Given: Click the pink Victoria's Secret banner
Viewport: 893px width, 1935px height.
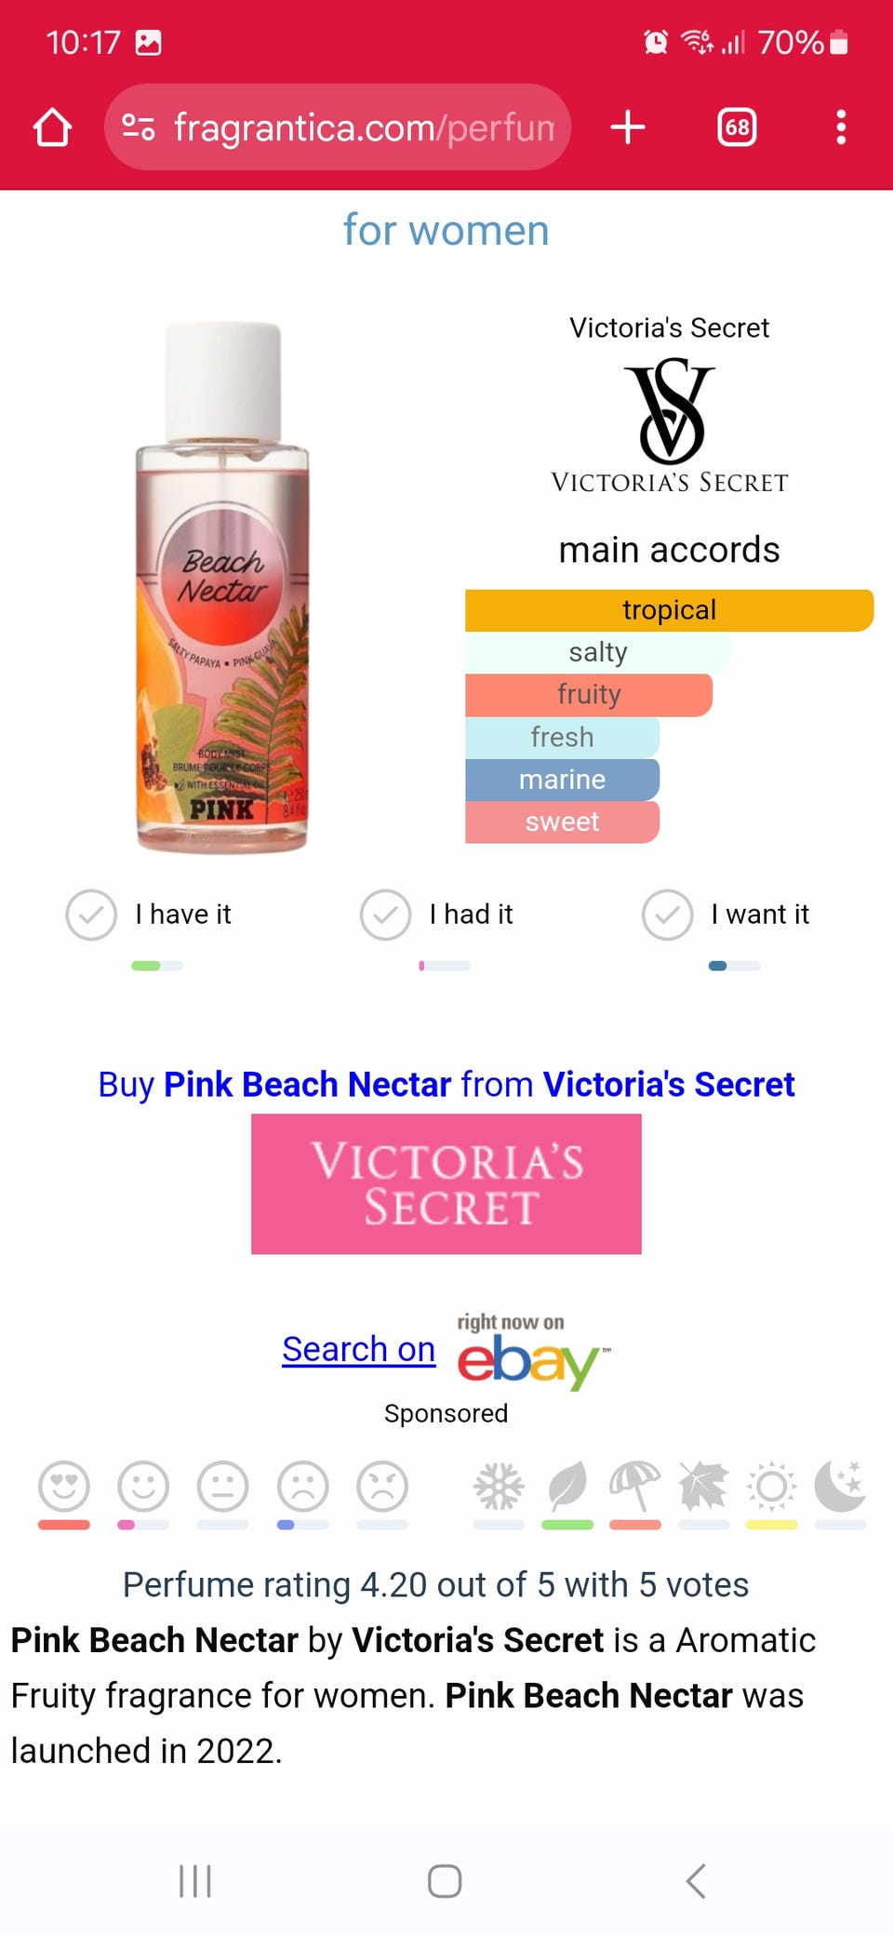Looking at the screenshot, I should tap(446, 1184).
